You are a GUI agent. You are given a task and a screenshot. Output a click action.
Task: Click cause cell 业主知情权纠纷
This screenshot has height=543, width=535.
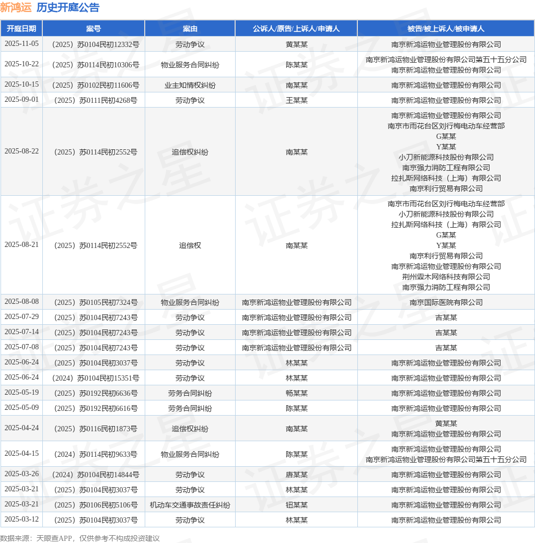(190, 85)
